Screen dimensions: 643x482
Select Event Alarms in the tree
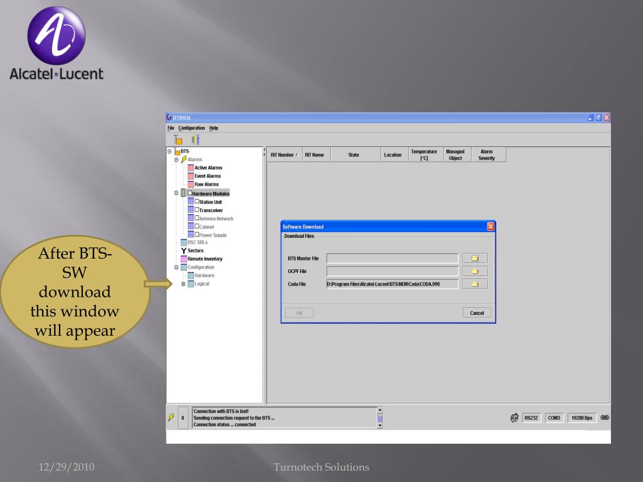207,176
